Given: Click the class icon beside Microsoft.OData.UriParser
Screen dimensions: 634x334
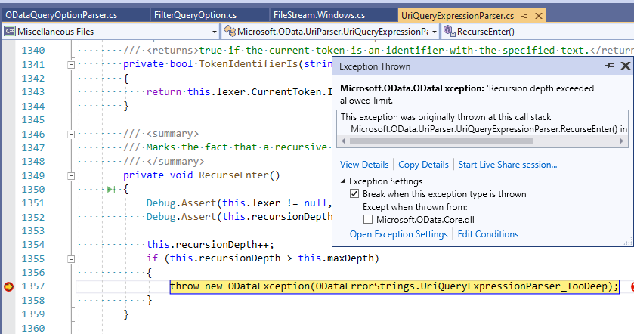Looking at the screenshot, I should click(230, 31).
